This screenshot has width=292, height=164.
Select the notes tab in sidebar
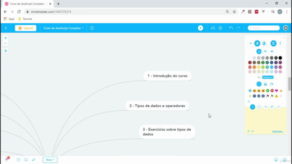point(252,107)
